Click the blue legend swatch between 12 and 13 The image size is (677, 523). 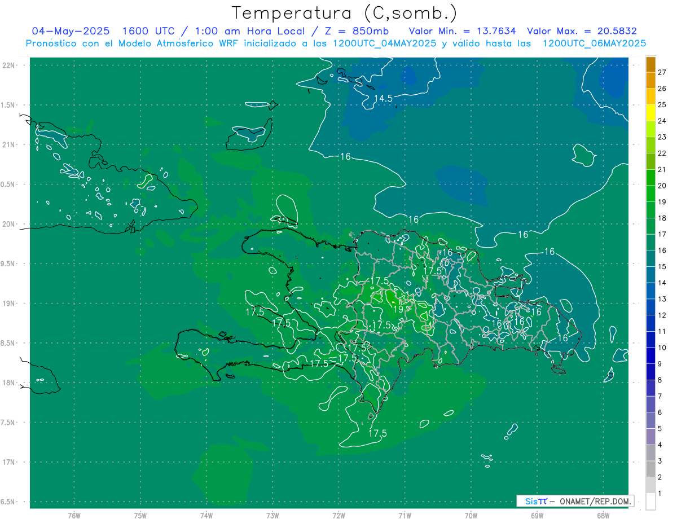pos(650,307)
